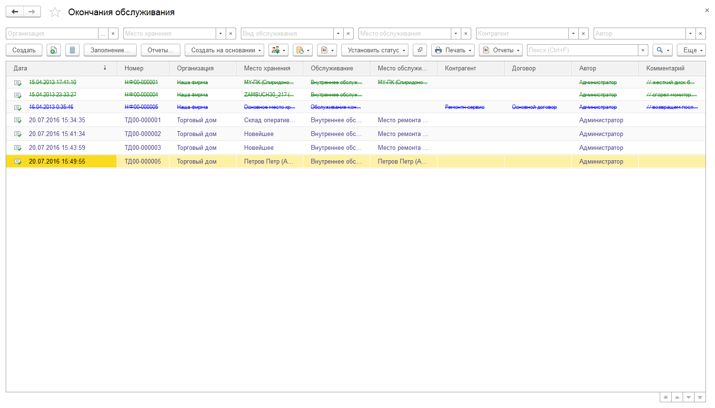Screen dimensions: 715x408
Task: Expand the Контрагент filter dropdown
Action: click(x=573, y=34)
